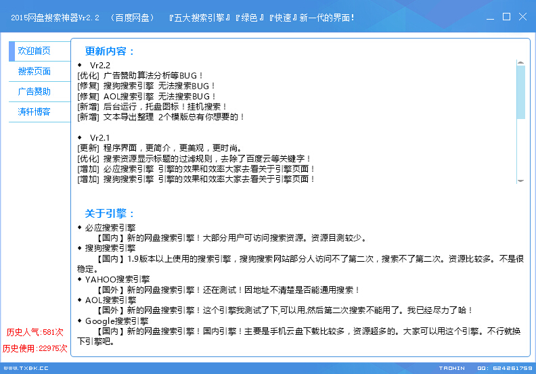
Task: Open the WWW.TXBK.CC link in status bar
Action: pos(26,368)
